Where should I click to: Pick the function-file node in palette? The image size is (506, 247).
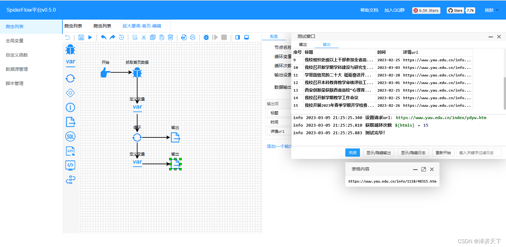pyautogui.click(x=70, y=151)
